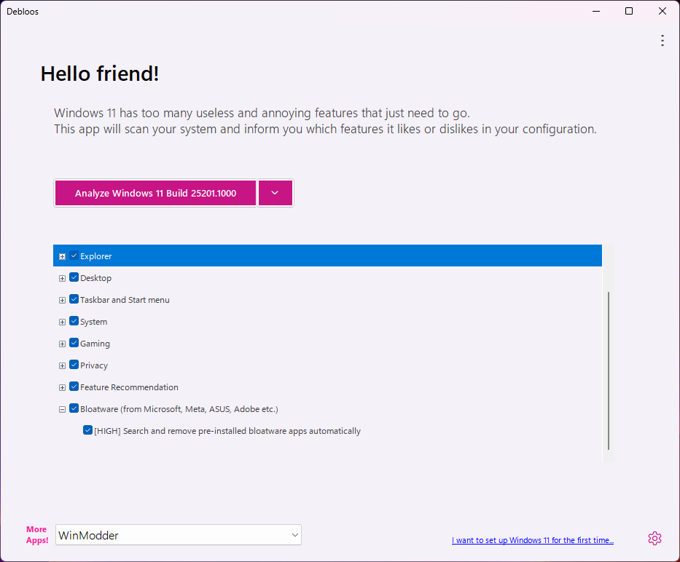Image resolution: width=680 pixels, height=562 pixels.
Task: Uncheck the remove pre-installed bloatware option
Action: point(87,431)
